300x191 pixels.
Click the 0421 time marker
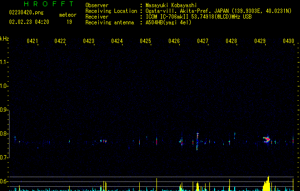pyautogui.click(x=32, y=41)
